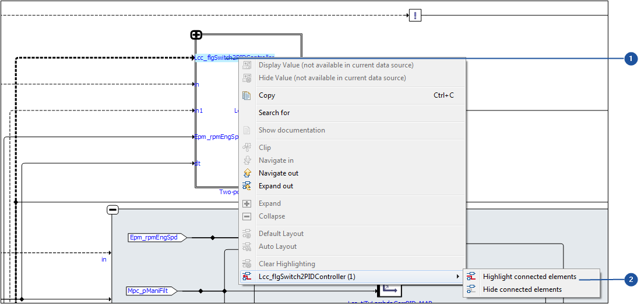Click the Highlight connected elements icon
Screen dimensions: 641x304
click(471, 277)
